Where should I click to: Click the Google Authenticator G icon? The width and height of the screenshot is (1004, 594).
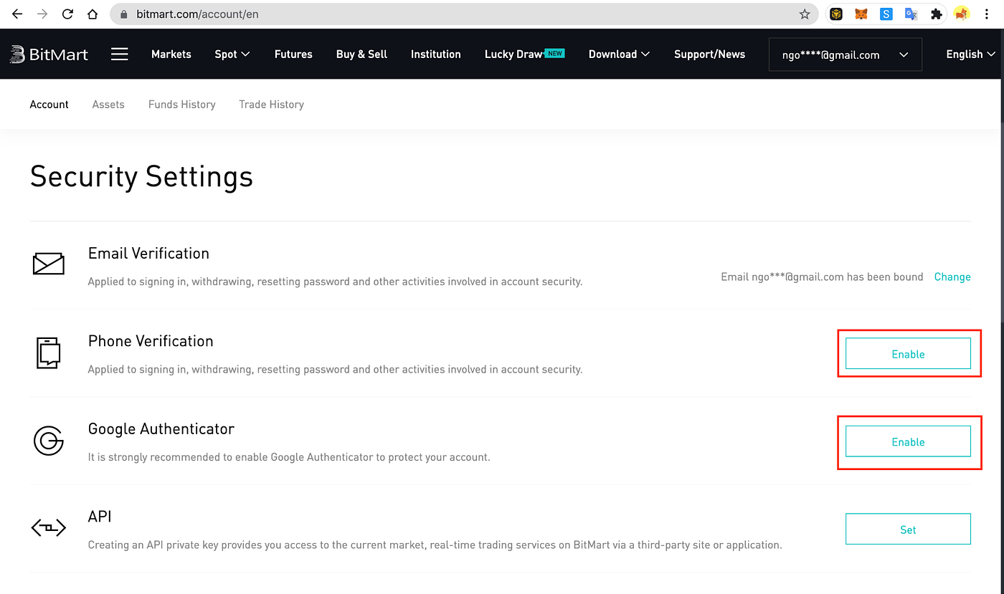[49, 440]
